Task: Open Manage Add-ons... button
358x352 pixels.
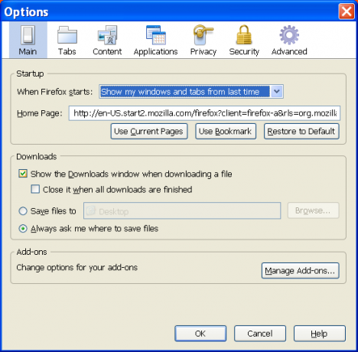Action: coord(300,271)
